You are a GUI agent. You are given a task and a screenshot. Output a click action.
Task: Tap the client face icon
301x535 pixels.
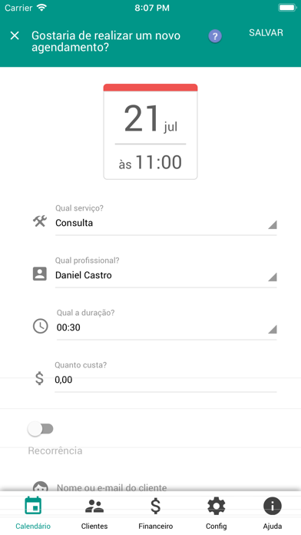(40, 487)
